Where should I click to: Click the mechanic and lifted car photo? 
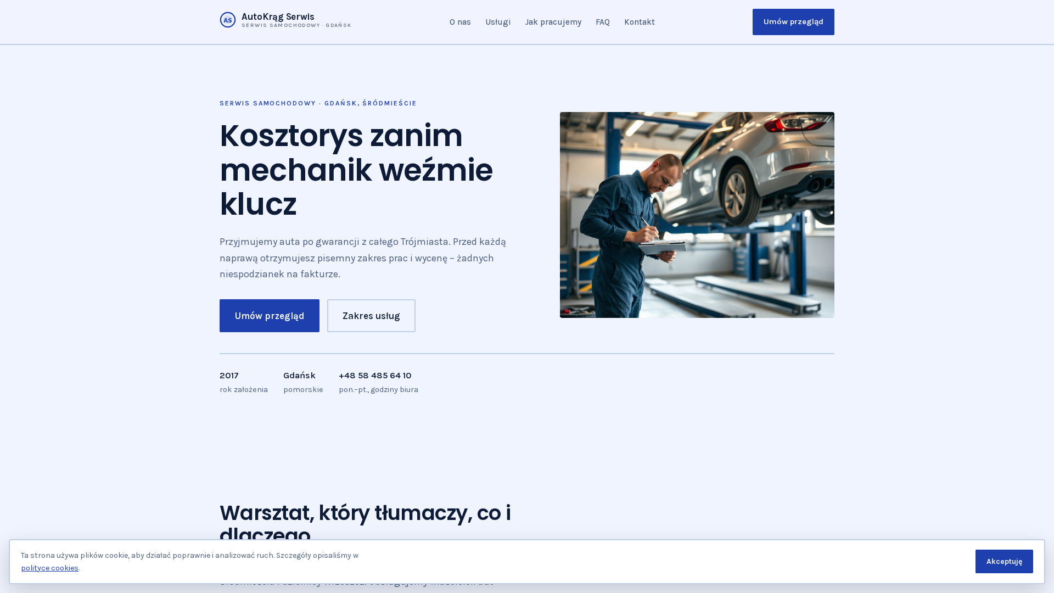click(697, 215)
